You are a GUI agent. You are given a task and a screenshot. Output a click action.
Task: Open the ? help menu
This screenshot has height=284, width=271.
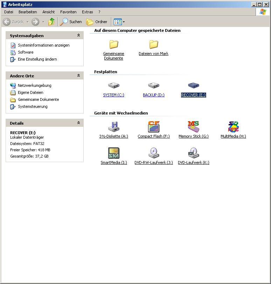pos(99,12)
